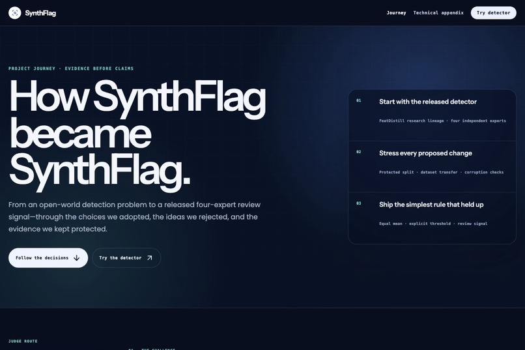
Task: Click the SynthFlag logo icon
Action: tap(15, 13)
